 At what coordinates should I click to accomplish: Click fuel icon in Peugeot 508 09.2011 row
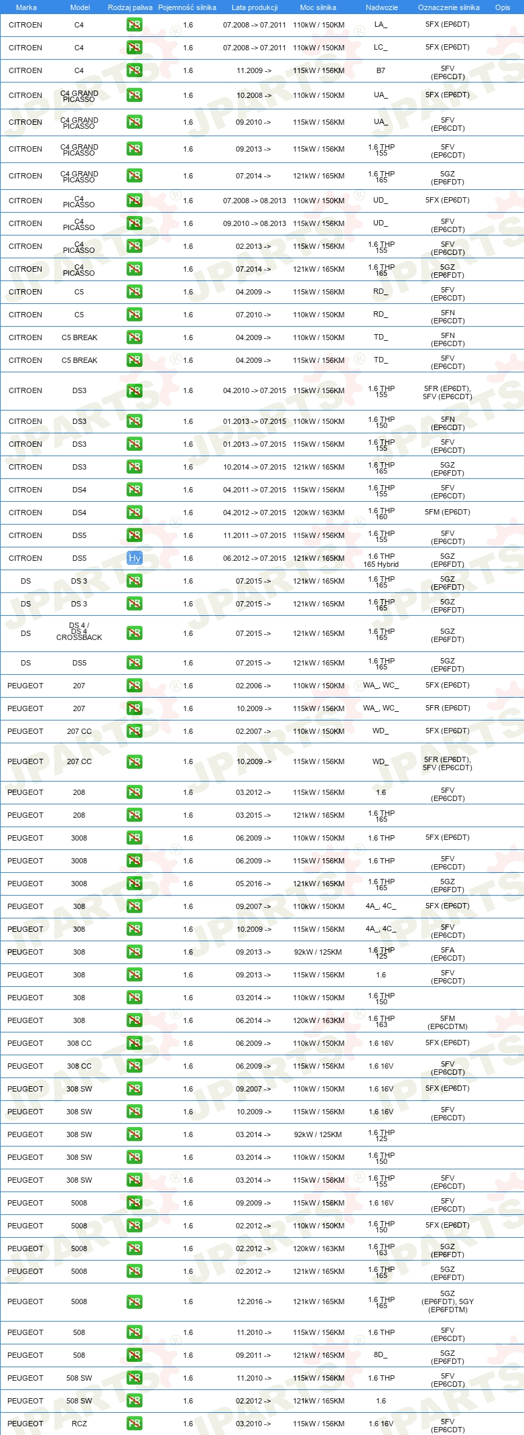pos(134,1355)
